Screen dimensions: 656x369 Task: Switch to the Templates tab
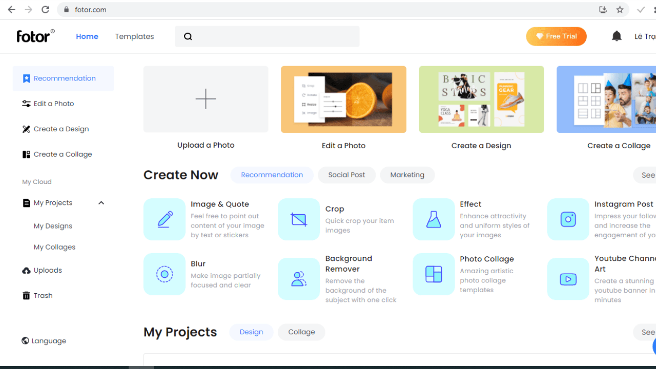(x=134, y=36)
